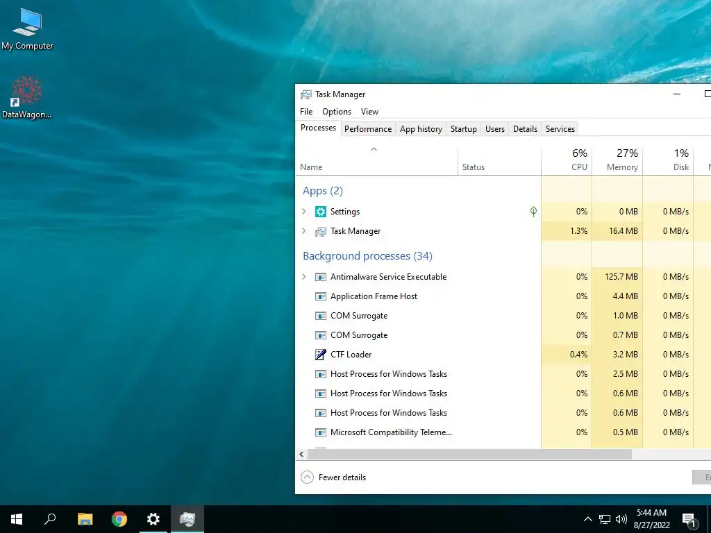The width and height of the screenshot is (711, 533).
Task: Select Microsoft Compatibility Teleme... row
Action: (x=503, y=432)
